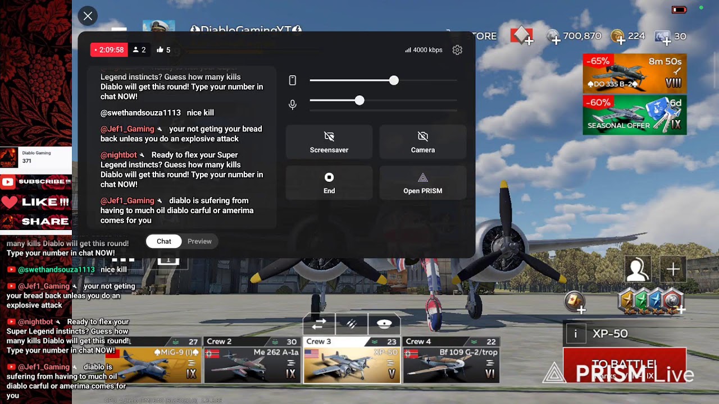Click the red live timer 2:09:58

click(109, 50)
